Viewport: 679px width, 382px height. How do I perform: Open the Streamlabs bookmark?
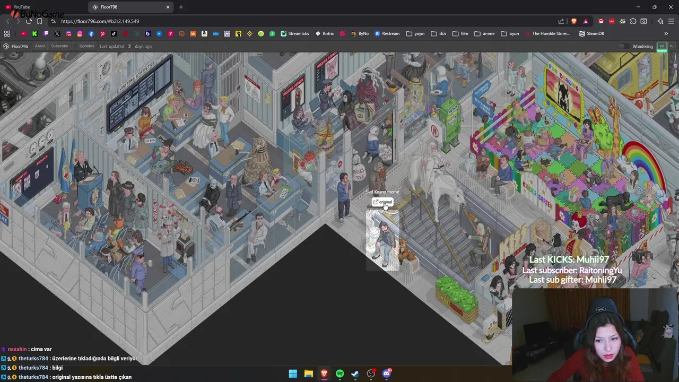click(295, 33)
